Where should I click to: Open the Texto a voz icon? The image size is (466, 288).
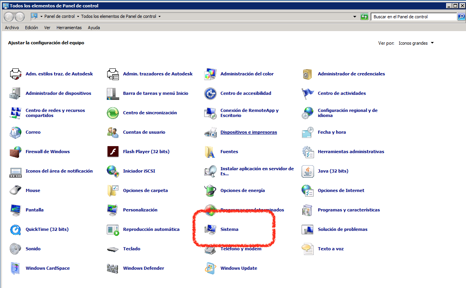point(307,249)
